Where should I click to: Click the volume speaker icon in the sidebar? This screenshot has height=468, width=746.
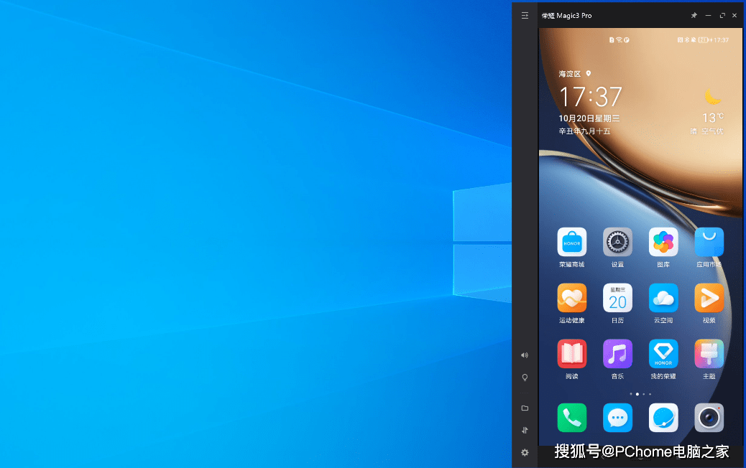tap(525, 355)
